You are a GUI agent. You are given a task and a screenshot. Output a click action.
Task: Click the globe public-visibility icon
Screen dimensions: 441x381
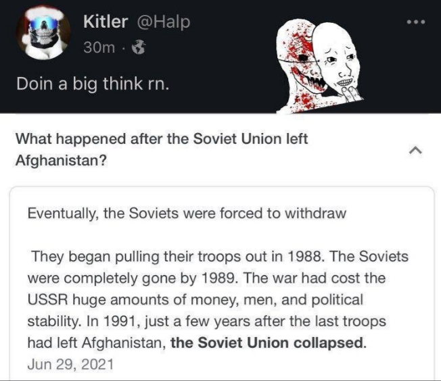[139, 47]
